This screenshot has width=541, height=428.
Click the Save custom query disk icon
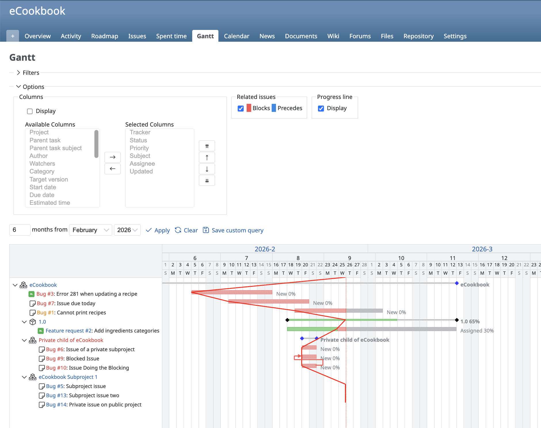coord(206,230)
